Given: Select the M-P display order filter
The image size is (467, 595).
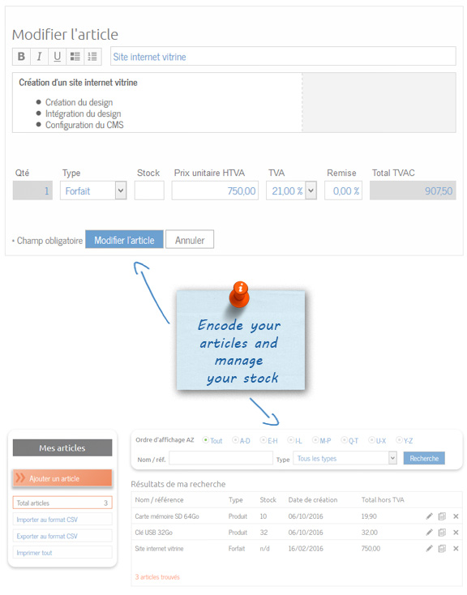Looking at the screenshot, I should [x=315, y=440].
